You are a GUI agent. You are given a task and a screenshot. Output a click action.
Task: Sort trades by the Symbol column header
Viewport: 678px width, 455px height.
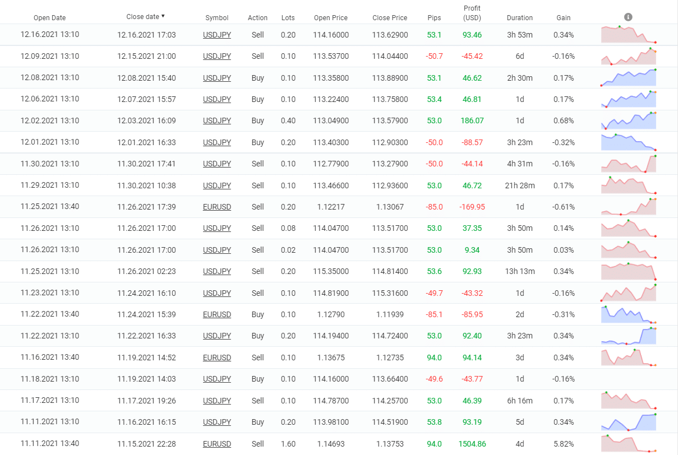[216, 18]
